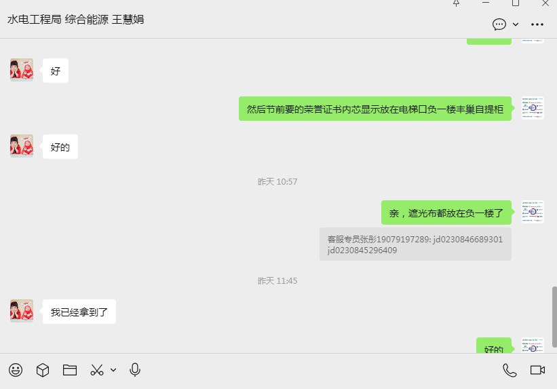Select the green message 亲，遮光布都放在负一楼了
Image resolution: width=557 pixels, height=389 pixels.
coord(446,212)
